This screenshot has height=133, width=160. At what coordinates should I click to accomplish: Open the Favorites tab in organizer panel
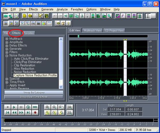(x=28, y=33)
